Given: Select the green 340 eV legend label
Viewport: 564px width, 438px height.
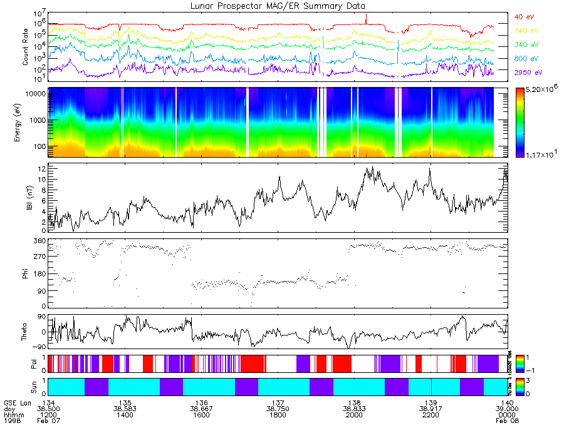Looking at the screenshot, I should click(526, 44).
